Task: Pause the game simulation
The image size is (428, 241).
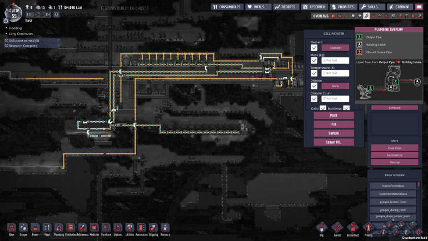Action: click(x=29, y=14)
